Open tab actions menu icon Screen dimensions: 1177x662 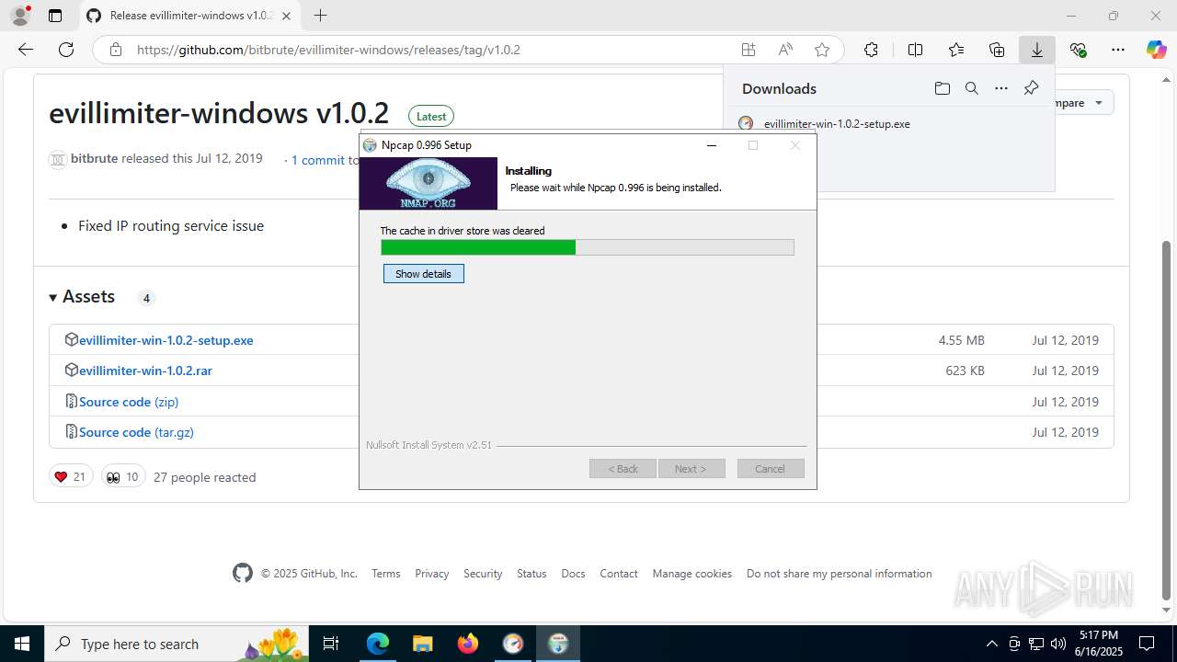[x=55, y=16]
